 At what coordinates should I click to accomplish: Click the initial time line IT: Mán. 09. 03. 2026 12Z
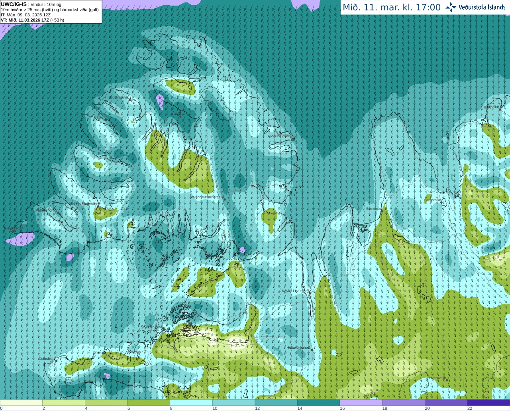pos(25,15)
